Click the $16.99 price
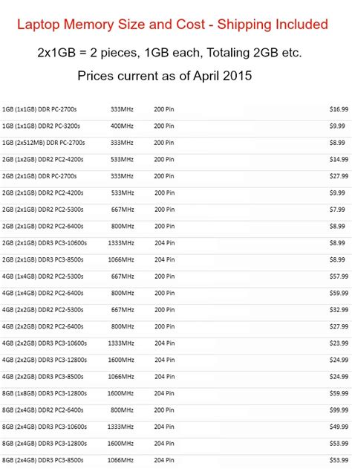This screenshot has width=352, height=469. (x=339, y=109)
